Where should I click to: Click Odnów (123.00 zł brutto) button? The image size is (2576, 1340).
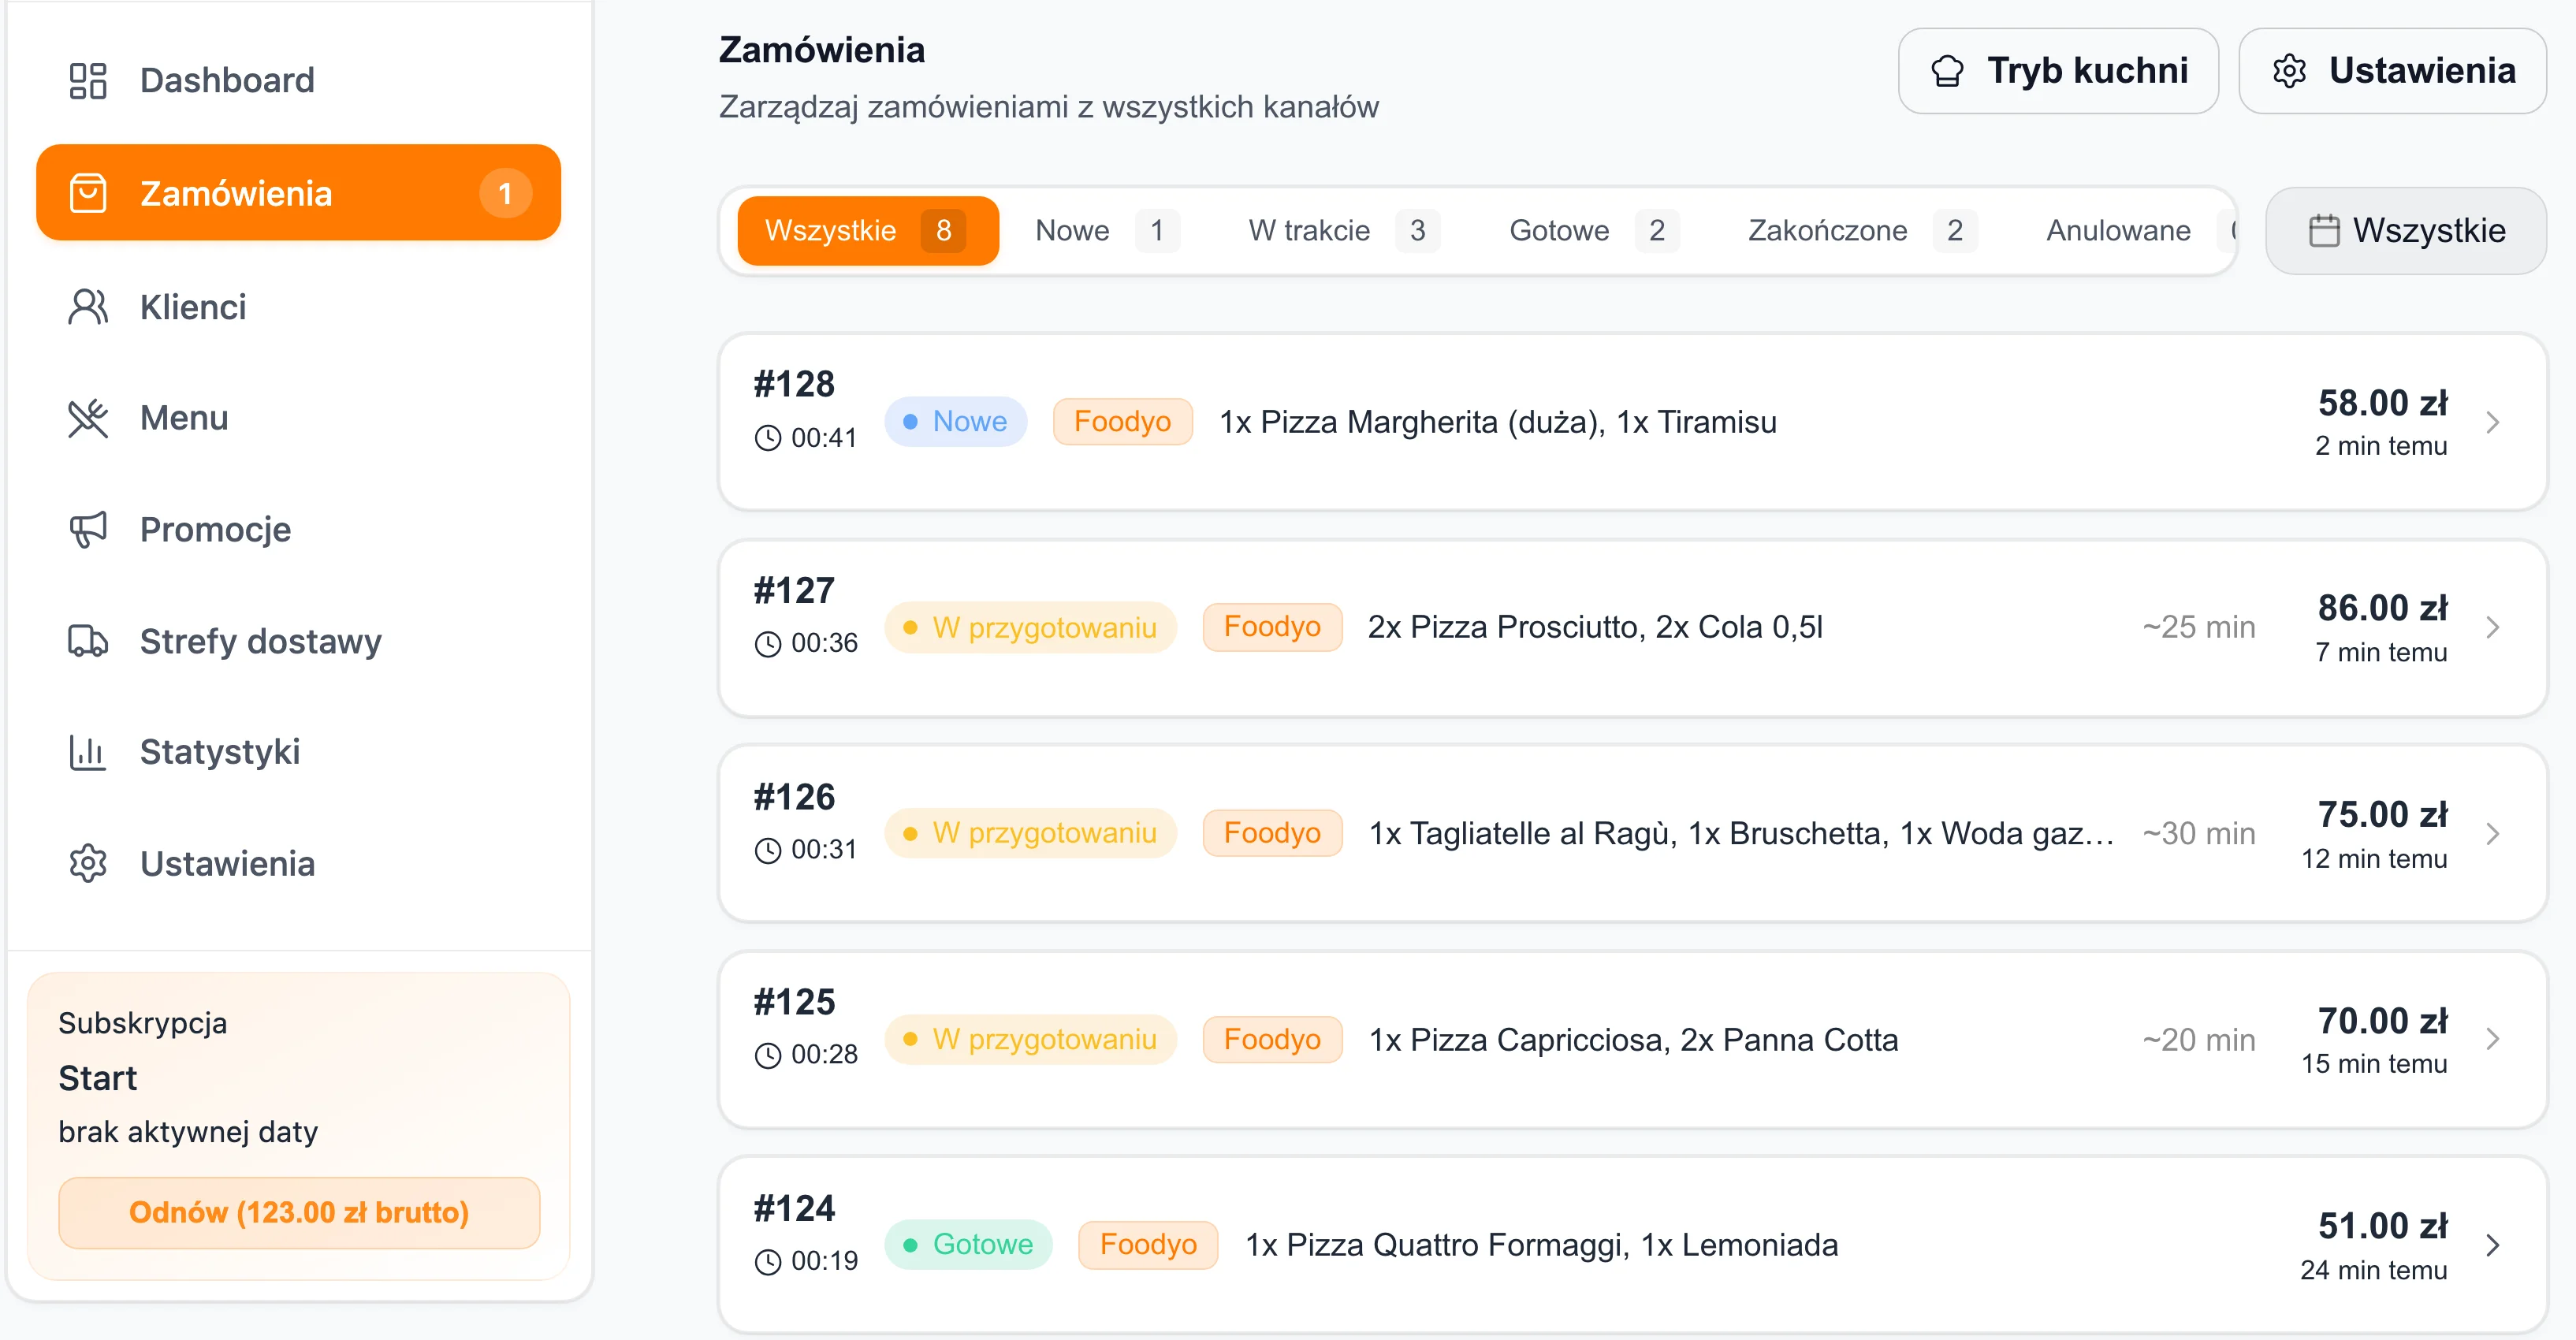point(299,1213)
